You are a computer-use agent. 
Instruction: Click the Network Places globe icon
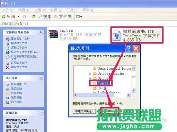tap(8, 102)
